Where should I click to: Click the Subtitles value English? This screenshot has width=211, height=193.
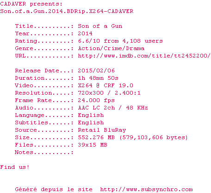(x=91, y=123)
